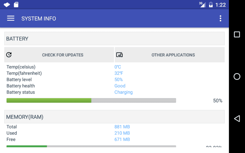The height and width of the screenshot is (153, 245).
Task: Tap the Good battery health value
Action: (x=120, y=86)
